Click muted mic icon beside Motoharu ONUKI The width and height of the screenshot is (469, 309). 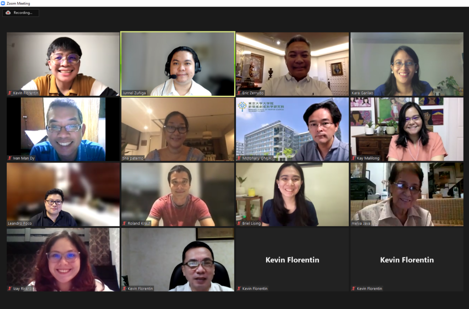click(x=239, y=158)
